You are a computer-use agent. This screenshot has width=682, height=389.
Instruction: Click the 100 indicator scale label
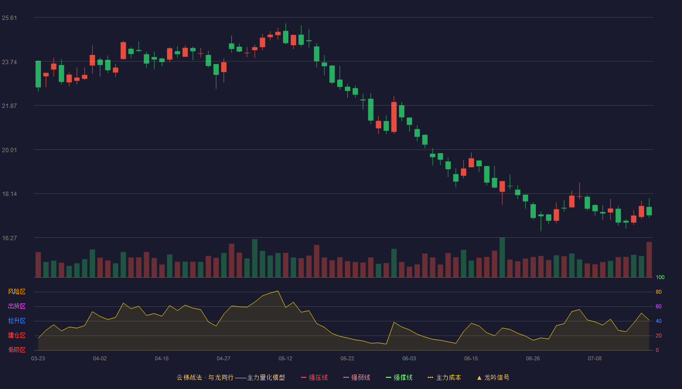[660, 278]
